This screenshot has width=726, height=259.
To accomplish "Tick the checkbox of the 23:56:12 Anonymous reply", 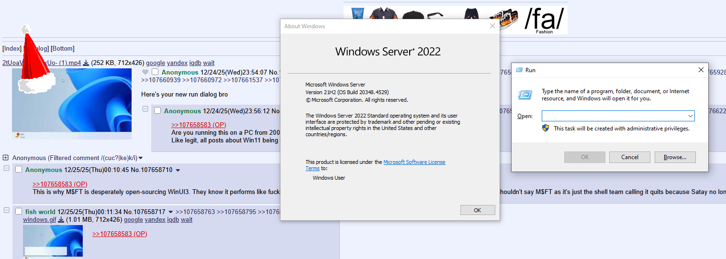I will (x=157, y=110).
